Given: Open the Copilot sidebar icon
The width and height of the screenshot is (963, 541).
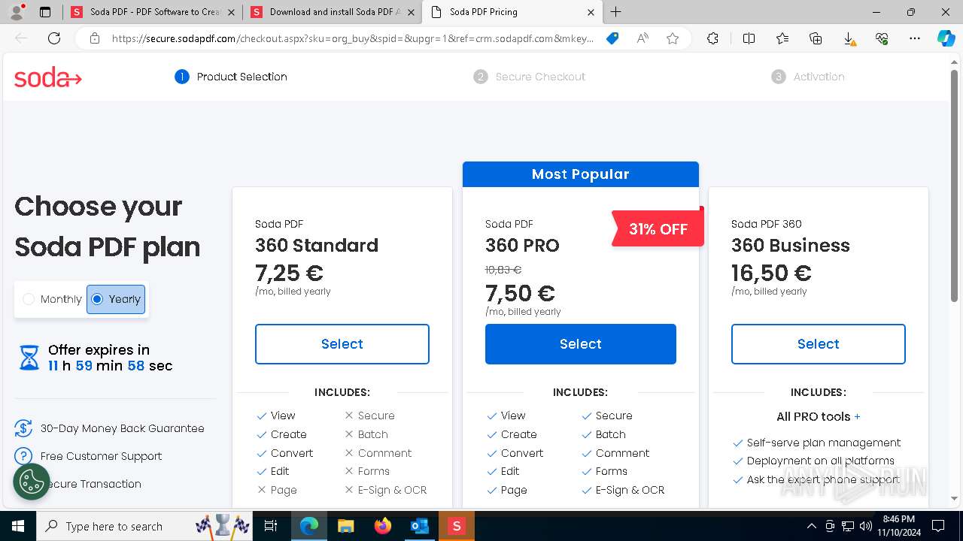Looking at the screenshot, I should pos(946,38).
